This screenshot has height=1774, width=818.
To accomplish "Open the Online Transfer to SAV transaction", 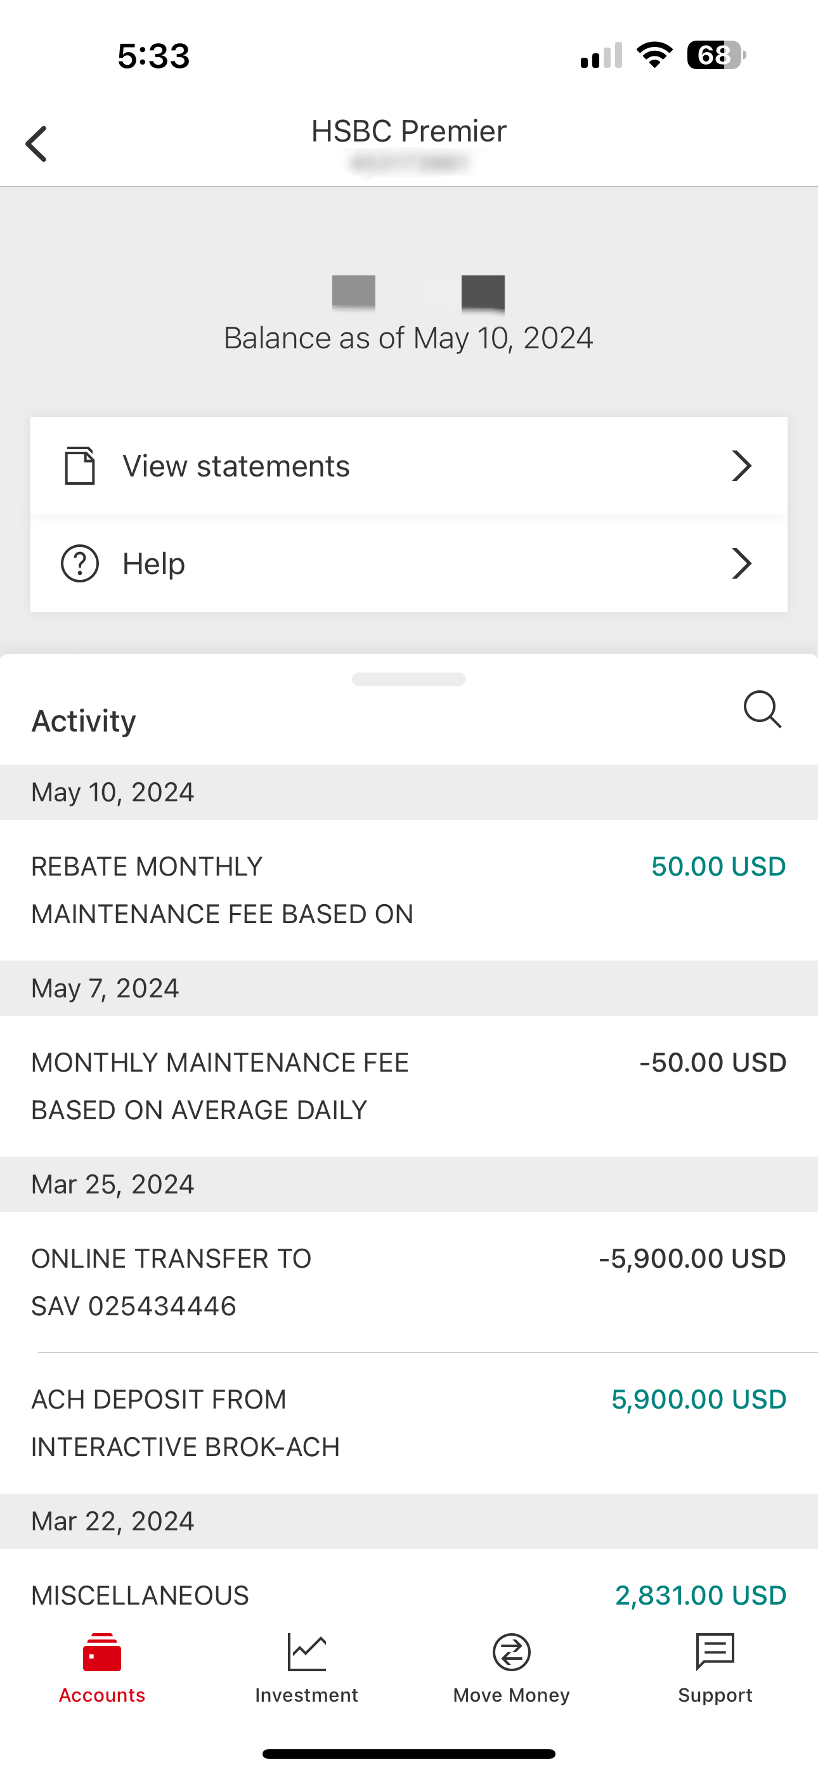I will pos(409,1282).
